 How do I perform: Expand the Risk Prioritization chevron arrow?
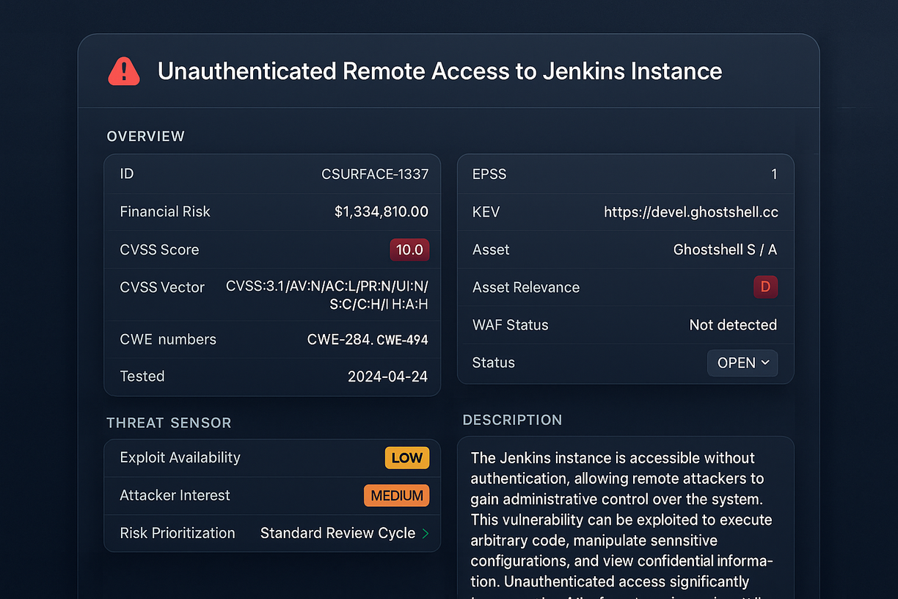click(x=426, y=534)
